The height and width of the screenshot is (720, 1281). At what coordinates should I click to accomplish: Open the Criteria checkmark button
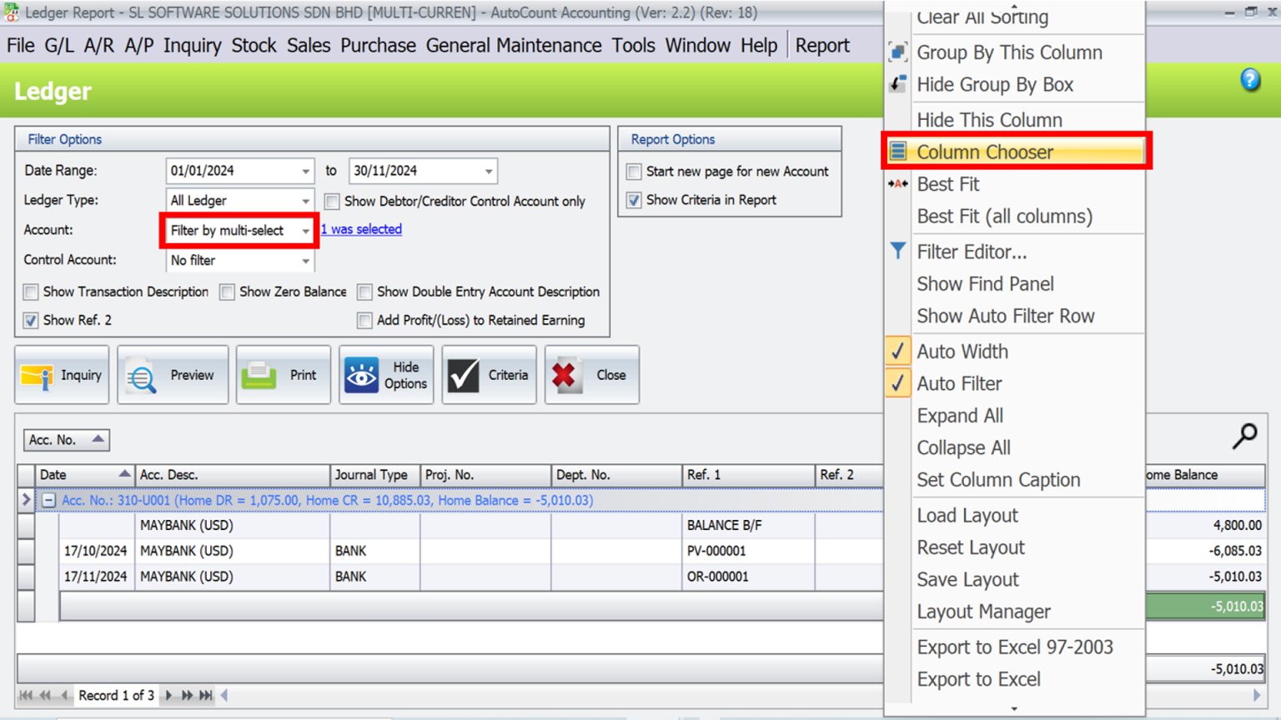[489, 375]
